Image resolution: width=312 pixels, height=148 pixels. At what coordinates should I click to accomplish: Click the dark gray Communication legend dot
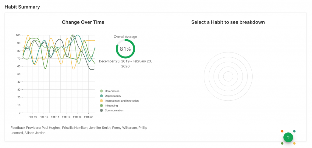click(101, 110)
